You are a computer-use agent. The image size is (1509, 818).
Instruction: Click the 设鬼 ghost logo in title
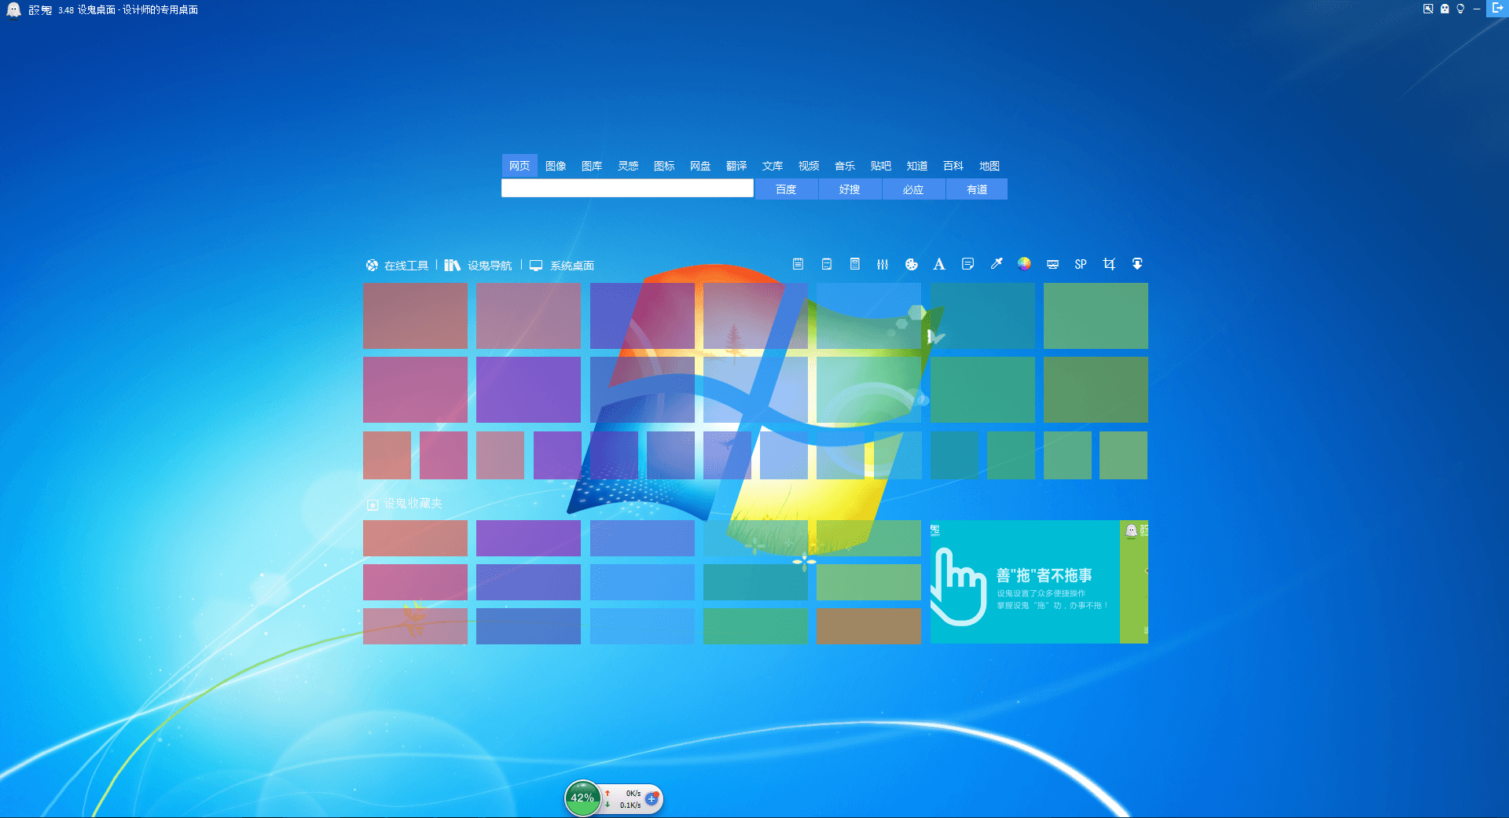point(14,9)
